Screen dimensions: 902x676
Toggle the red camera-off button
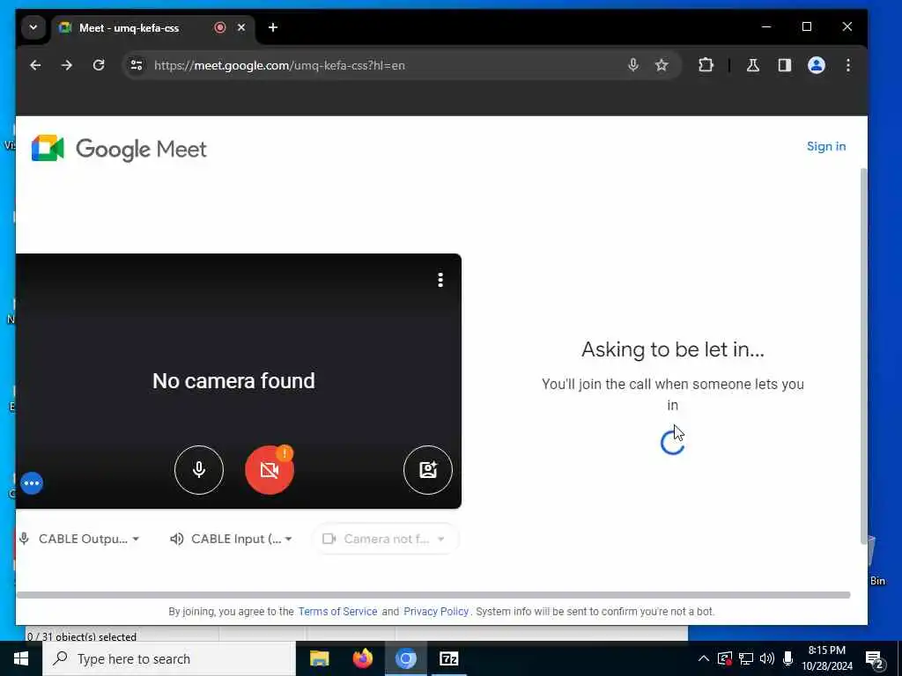coord(270,470)
